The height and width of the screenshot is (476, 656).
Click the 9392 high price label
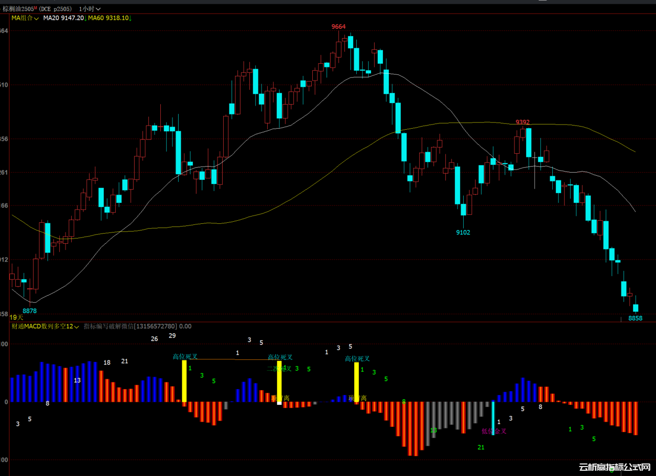(x=522, y=122)
